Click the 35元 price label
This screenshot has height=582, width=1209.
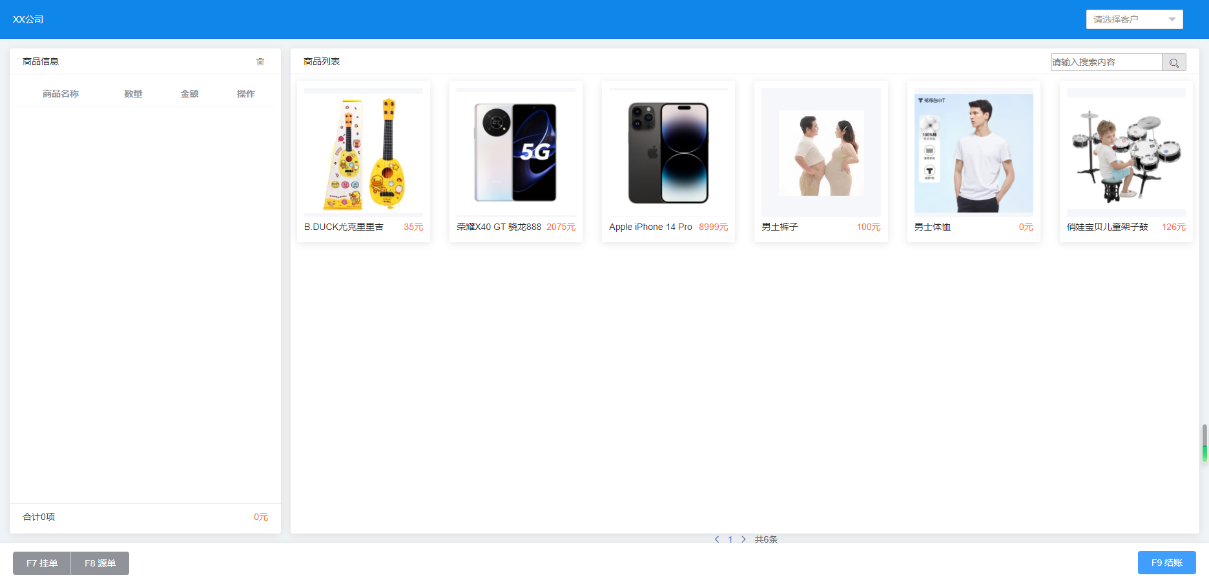pyautogui.click(x=413, y=227)
